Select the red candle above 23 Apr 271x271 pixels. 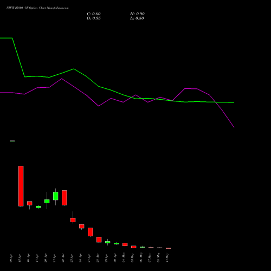pos(73,220)
